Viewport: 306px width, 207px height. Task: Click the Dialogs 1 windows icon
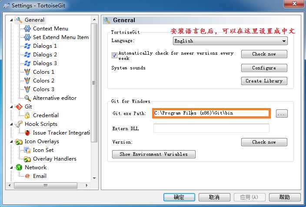pos(27,46)
